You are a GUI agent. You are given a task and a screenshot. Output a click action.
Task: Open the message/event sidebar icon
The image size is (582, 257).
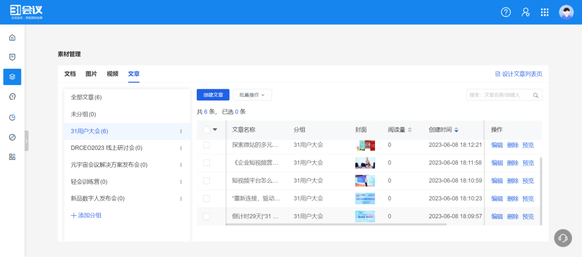point(12,57)
